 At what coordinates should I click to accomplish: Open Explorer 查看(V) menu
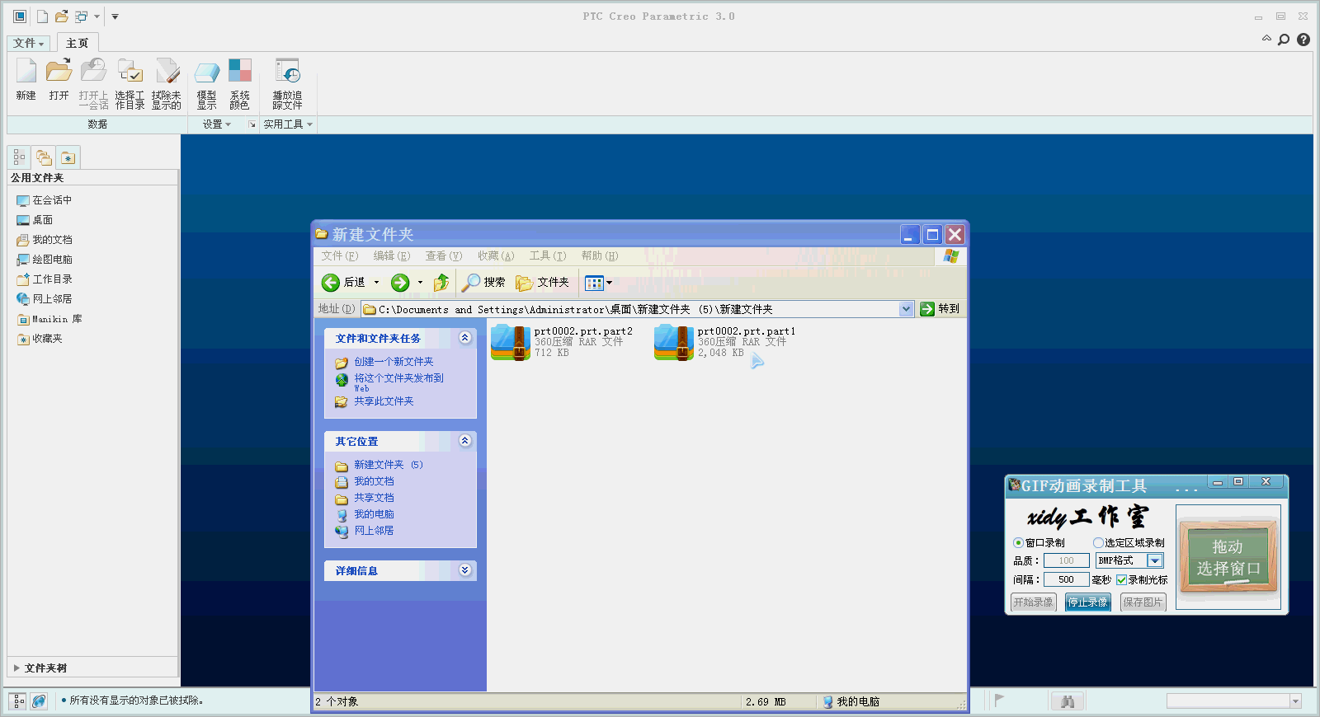point(444,256)
